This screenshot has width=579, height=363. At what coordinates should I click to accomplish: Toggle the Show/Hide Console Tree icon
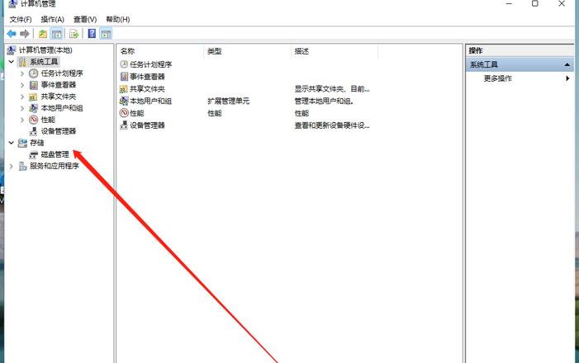tap(56, 34)
